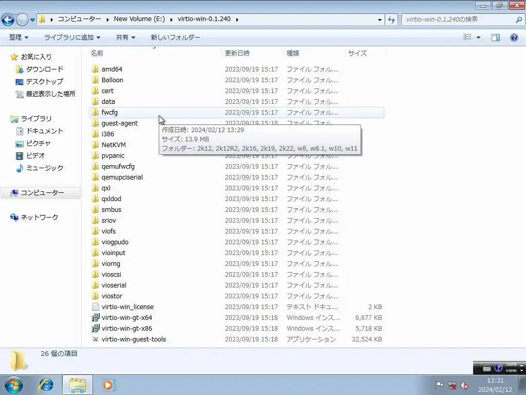Click the view mode icon in the toolbar
This screenshot has height=395, width=526.
pyautogui.click(x=467, y=37)
